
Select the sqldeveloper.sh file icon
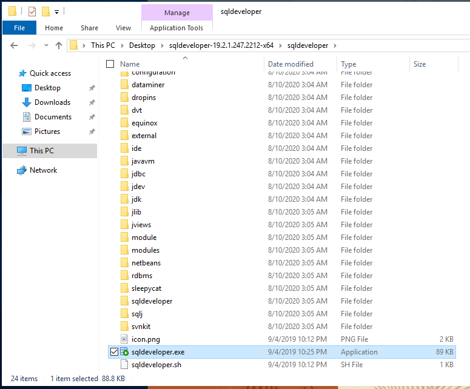[124, 364]
